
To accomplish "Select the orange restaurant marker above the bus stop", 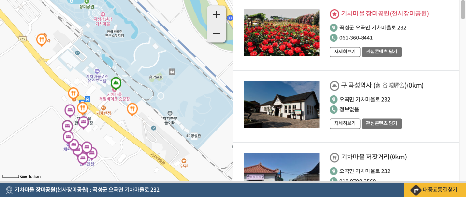I will coord(73,93).
